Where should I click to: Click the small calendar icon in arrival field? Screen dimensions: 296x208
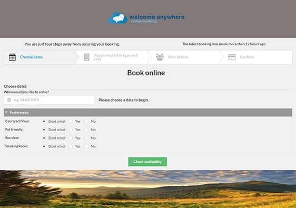coord(9,100)
